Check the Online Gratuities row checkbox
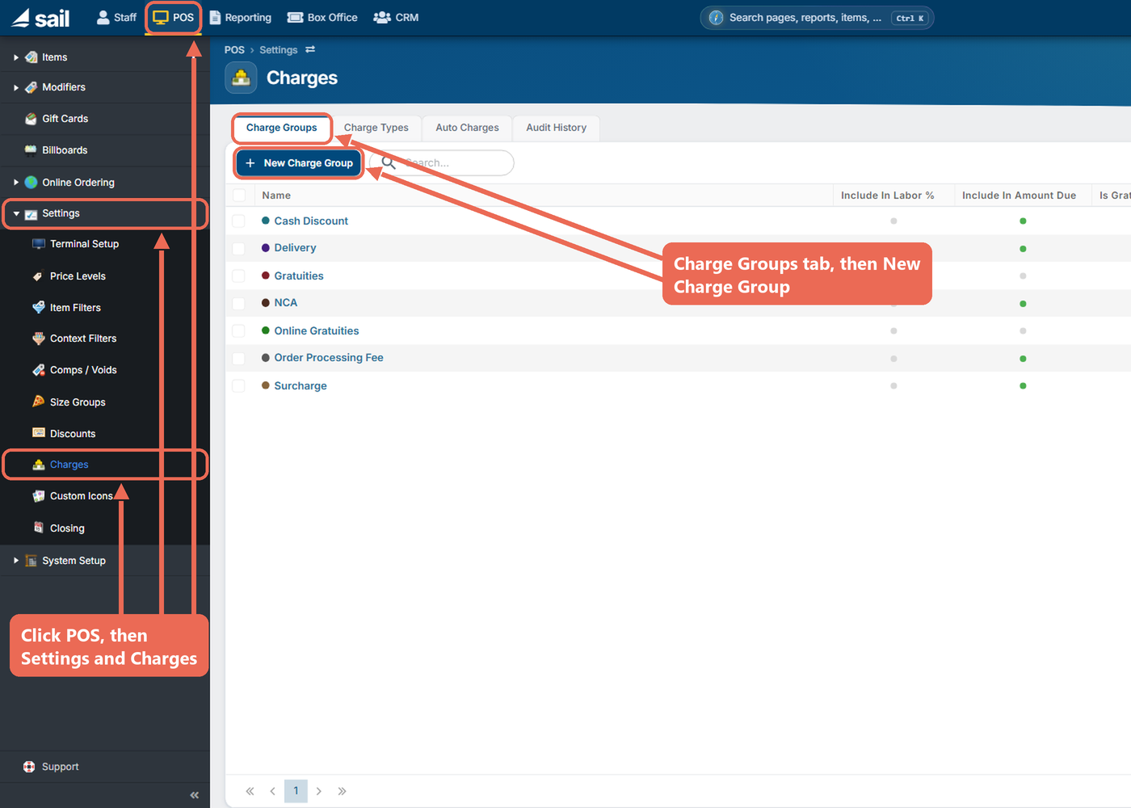Screen dimensions: 1131x808 pyautogui.click(x=238, y=331)
